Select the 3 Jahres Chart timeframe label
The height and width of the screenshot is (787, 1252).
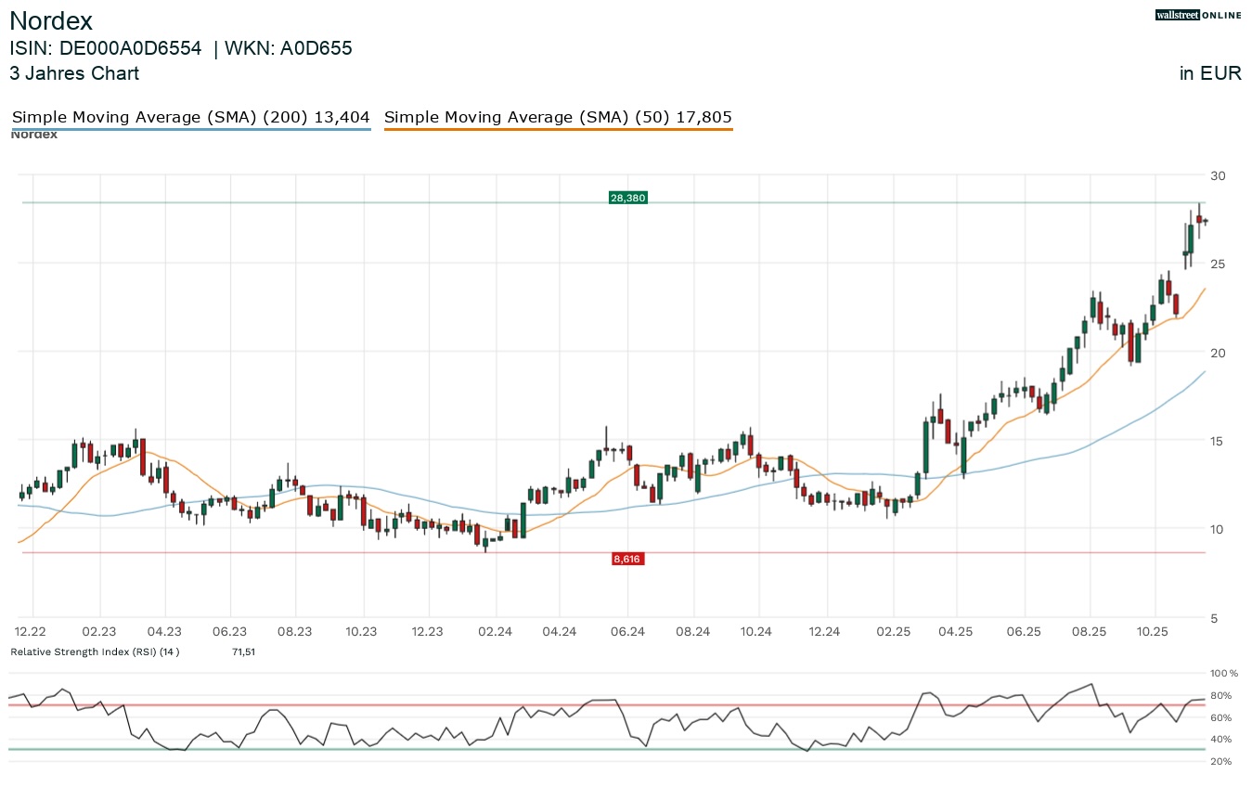tap(74, 73)
